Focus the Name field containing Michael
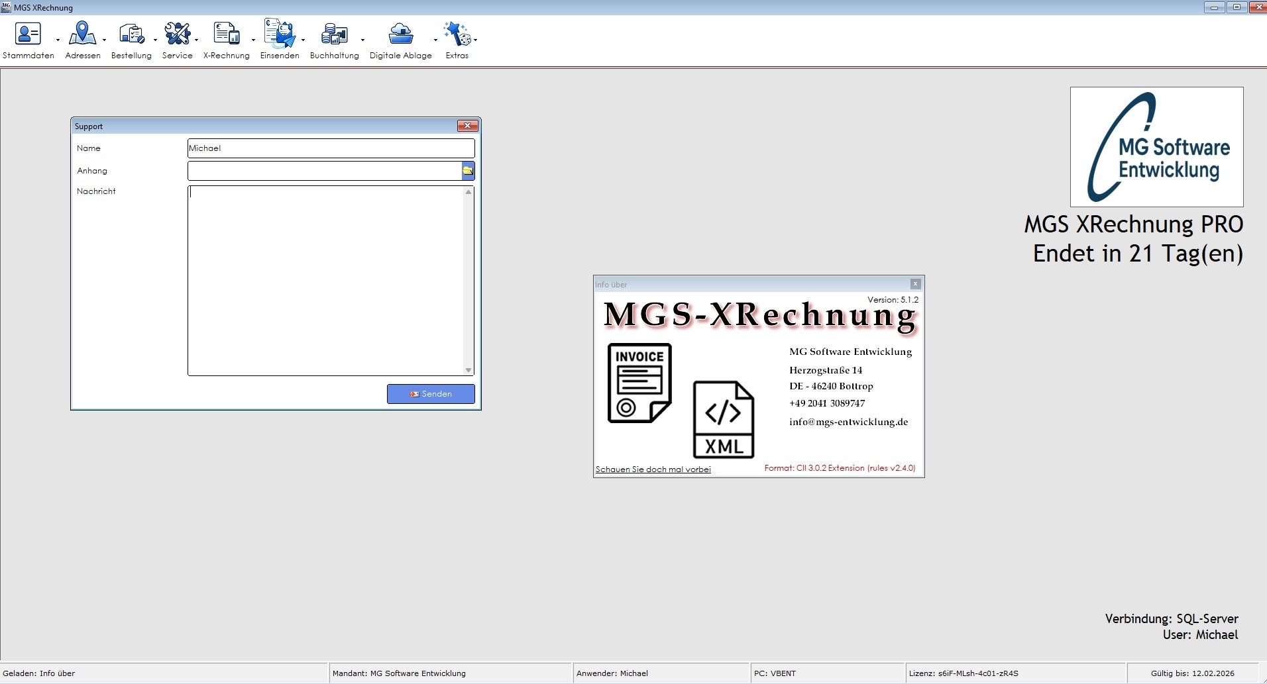The width and height of the screenshot is (1267, 684). [x=331, y=148]
